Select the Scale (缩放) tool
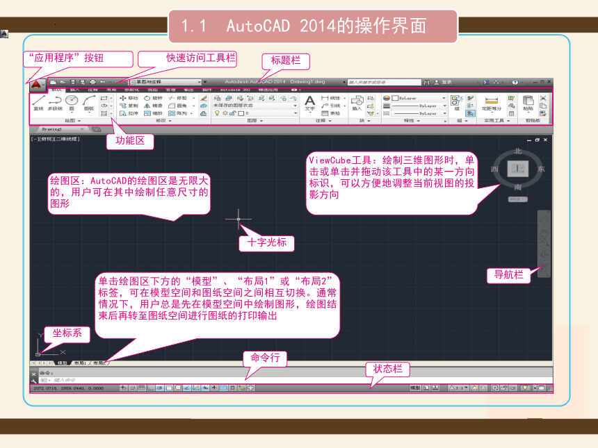 click(x=153, y=113)
